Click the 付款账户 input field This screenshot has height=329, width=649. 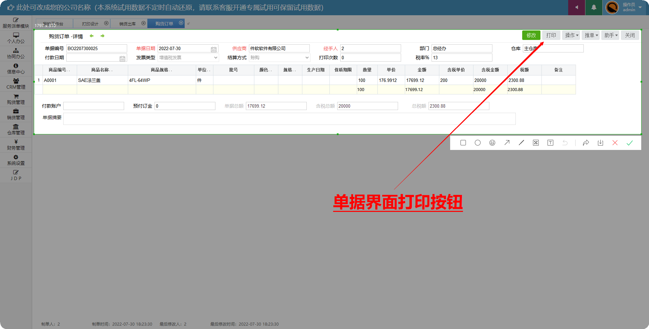pos(94,106)
